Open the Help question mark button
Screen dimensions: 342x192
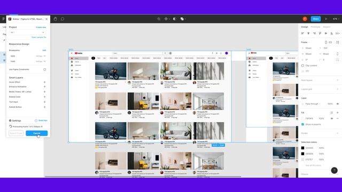coord(335,170)
